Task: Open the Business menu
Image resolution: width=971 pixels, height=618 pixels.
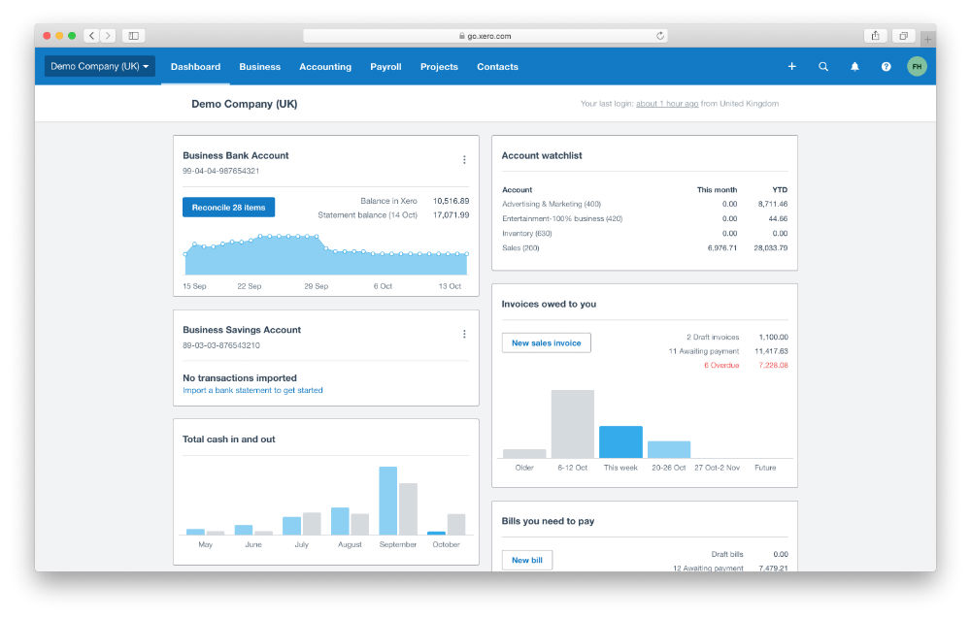Action: click(260, 67)
